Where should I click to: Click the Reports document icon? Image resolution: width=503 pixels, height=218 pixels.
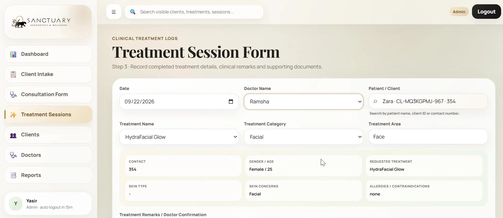pos(13,175)
